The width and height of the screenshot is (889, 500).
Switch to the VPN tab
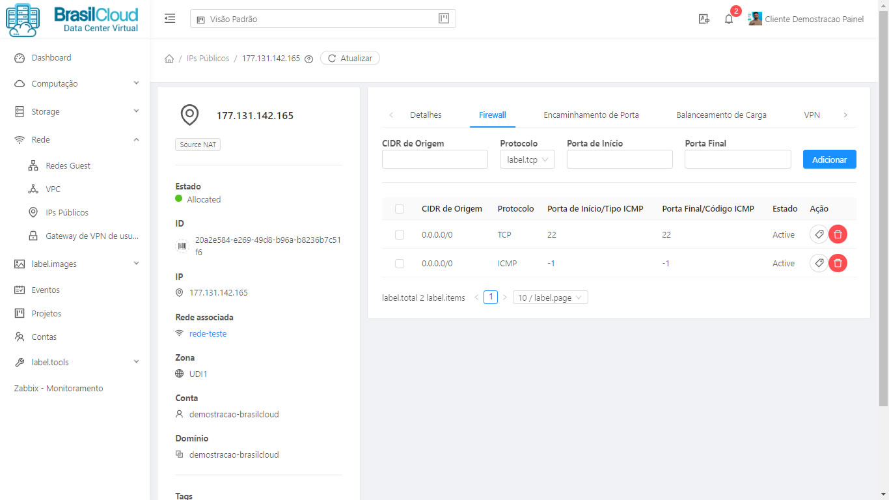pos(812,115)
